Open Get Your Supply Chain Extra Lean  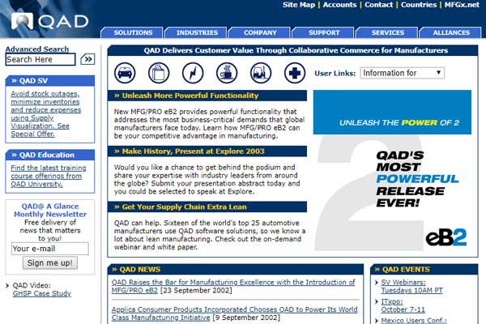tap(207, 207)
